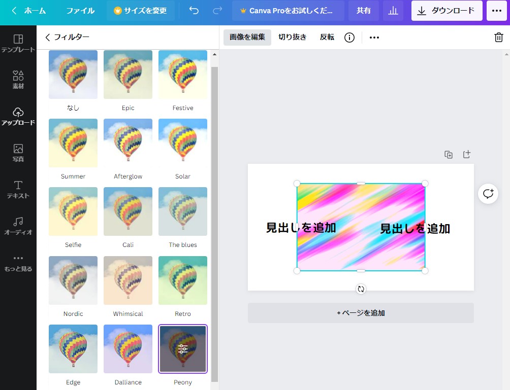Screen dimensions: 510x390
Task: Select the left 見出しを追加 heading text
Action: [x=301, y=228]
